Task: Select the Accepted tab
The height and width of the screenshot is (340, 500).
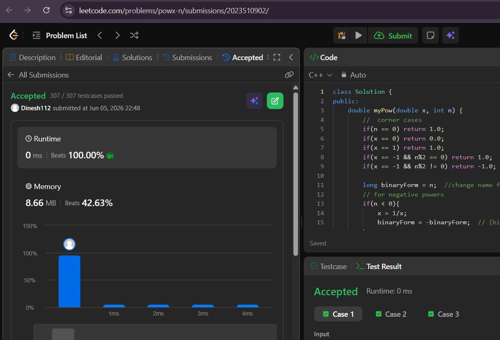Action: tap(243, 57)
